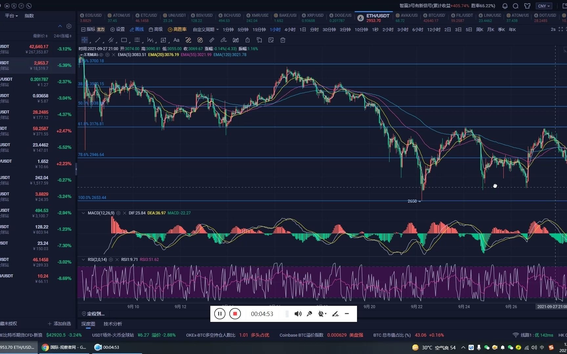Screen dimensions: 567x354
Task: Open MACD settings via its gear icon
Action: 118,213
